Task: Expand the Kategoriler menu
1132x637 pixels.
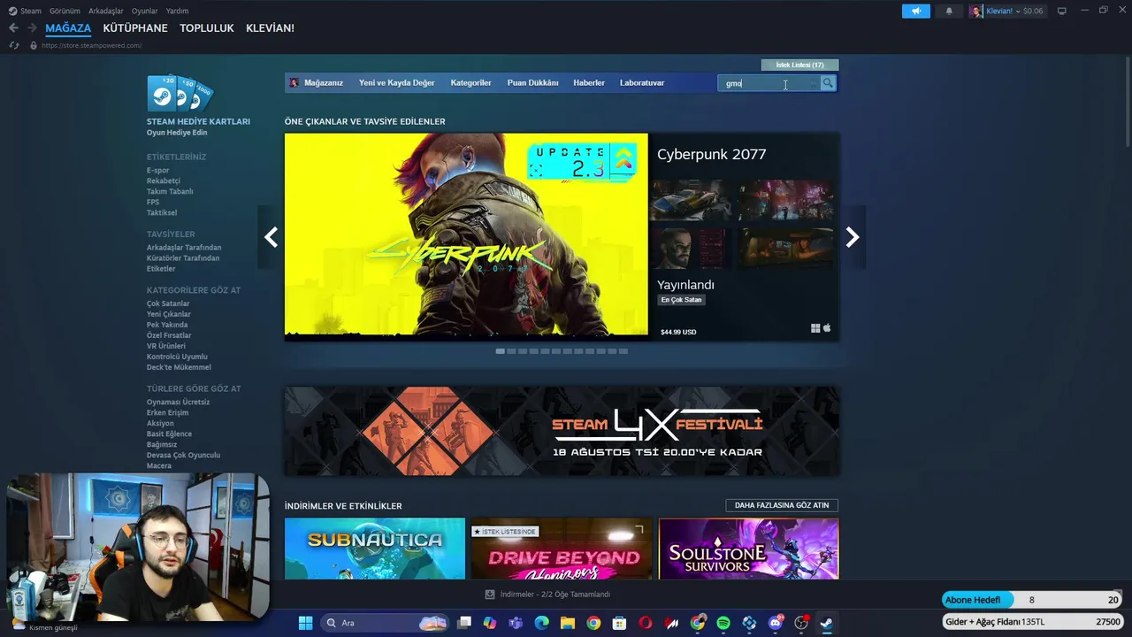Action: click(470, 83)
